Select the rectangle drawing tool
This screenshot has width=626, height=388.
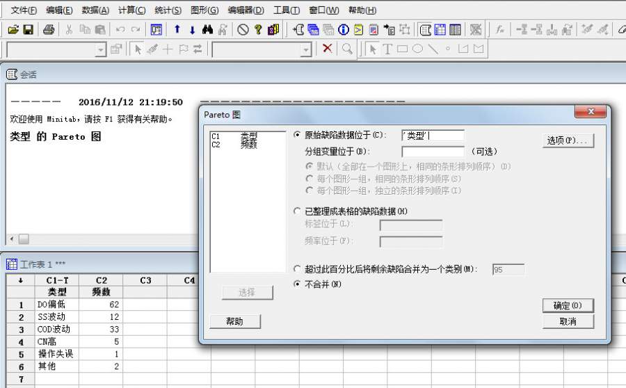click(x=402, y=49)
